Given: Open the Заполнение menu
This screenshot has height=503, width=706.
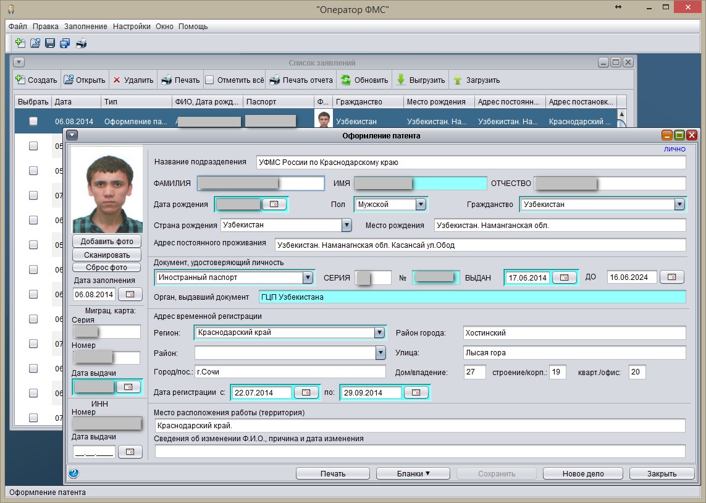Looking at the screenshot, I should [86, 27].
